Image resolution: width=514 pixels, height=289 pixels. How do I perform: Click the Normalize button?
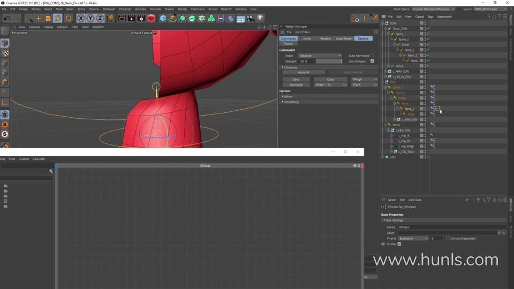pyautogui.click(x=296, y=85)
